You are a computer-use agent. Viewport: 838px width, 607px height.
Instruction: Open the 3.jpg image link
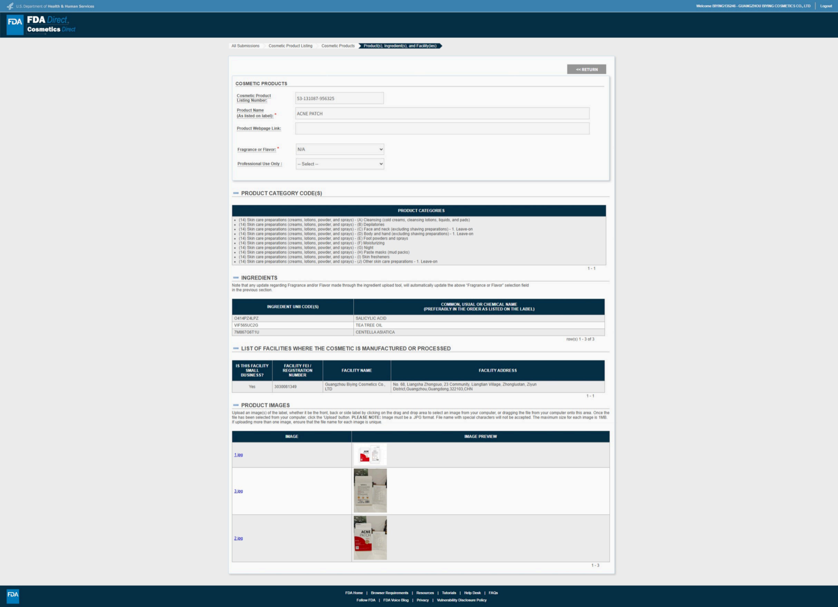click(x=238, y=491)
